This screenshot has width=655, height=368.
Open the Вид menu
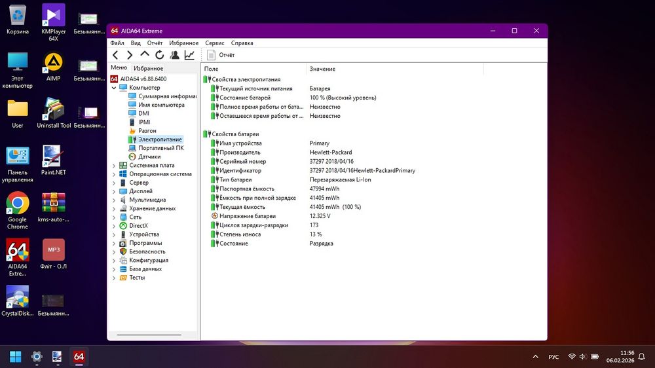point(136,43)
